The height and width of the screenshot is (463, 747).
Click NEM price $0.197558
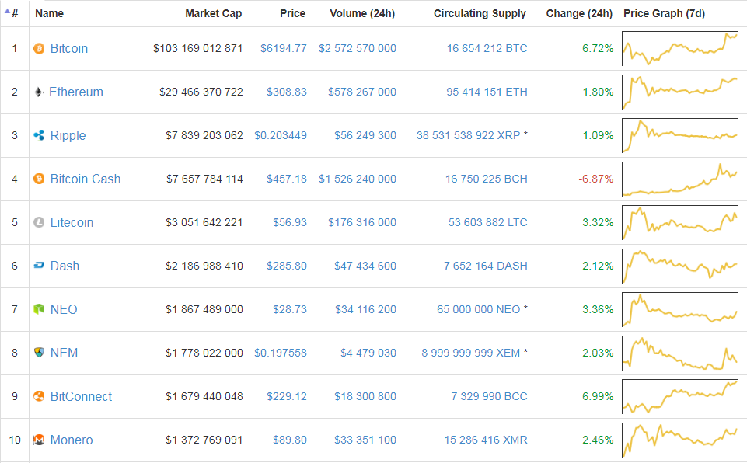(x=281, y=353)
